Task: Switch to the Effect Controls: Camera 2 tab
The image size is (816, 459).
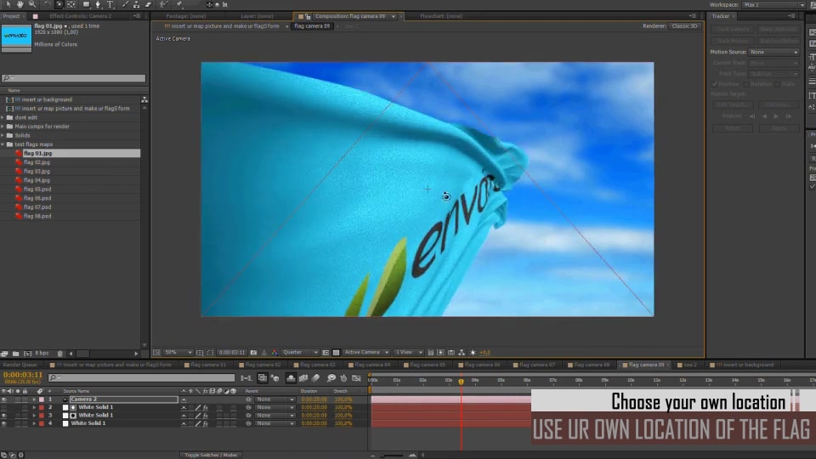Action: click(80, 16)
